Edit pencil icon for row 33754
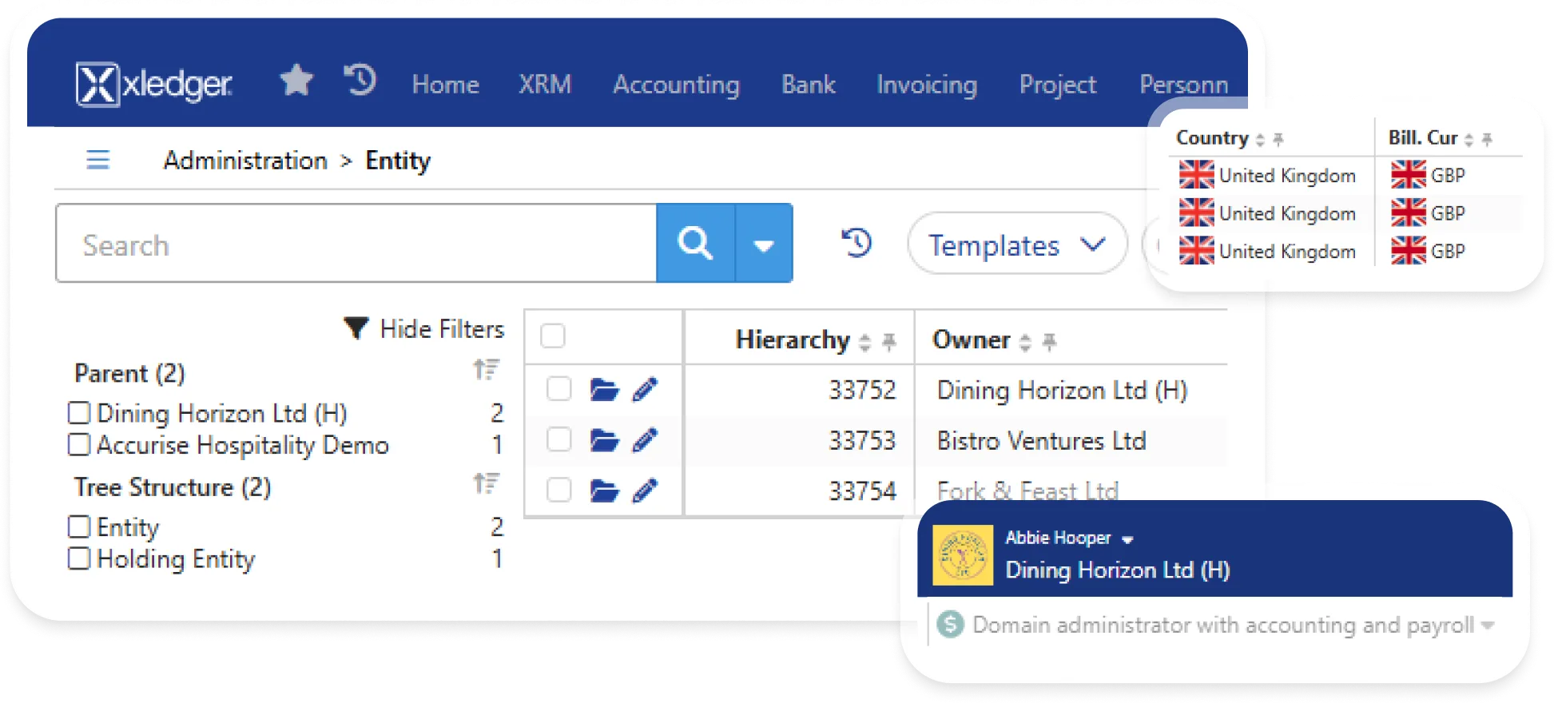Viewport: 1554px width, 703px height. 645,490
